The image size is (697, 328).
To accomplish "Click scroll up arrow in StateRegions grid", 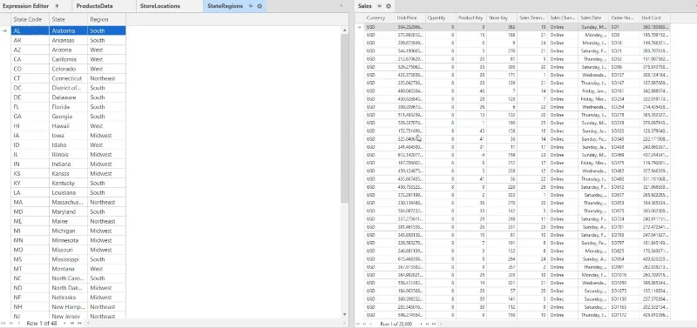I will pos(344,30).
